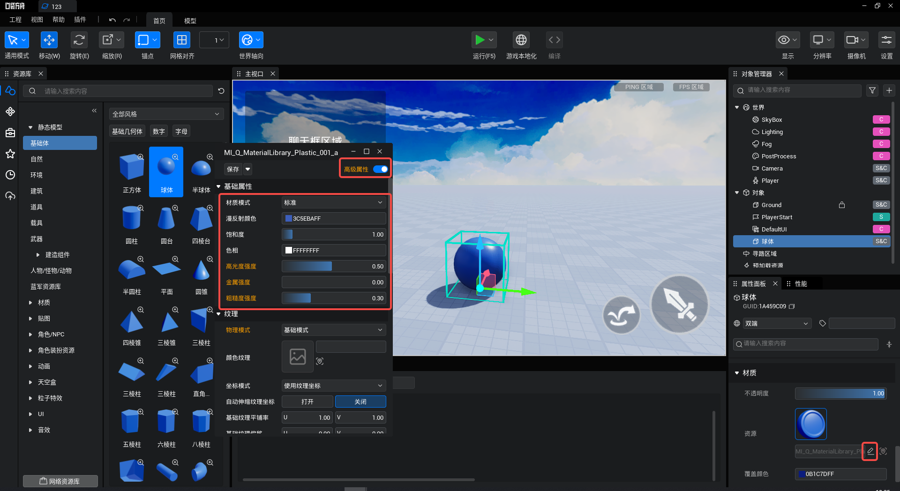Click the jump arrow button in viewport
The height and width of the screenshot is (491, 900).
click(x=621, y=315)
